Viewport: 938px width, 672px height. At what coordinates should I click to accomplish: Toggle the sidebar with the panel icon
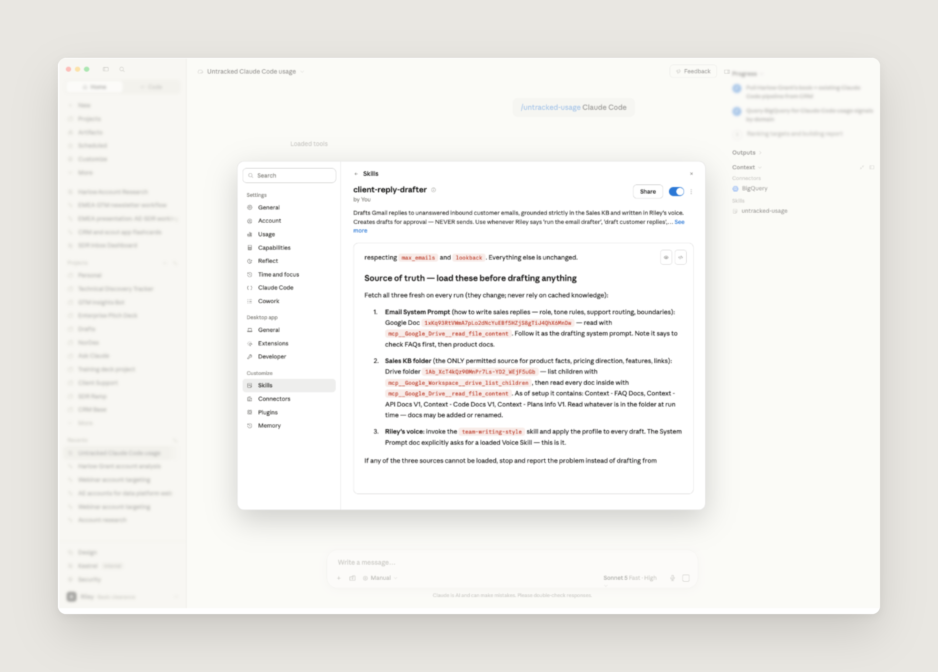pyautogui.click(x=106, y=69)
